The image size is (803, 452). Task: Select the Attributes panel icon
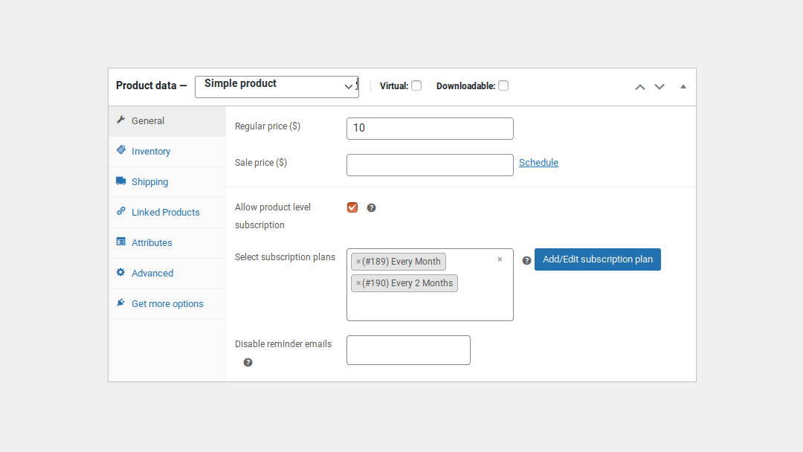[x=120, y=242]
